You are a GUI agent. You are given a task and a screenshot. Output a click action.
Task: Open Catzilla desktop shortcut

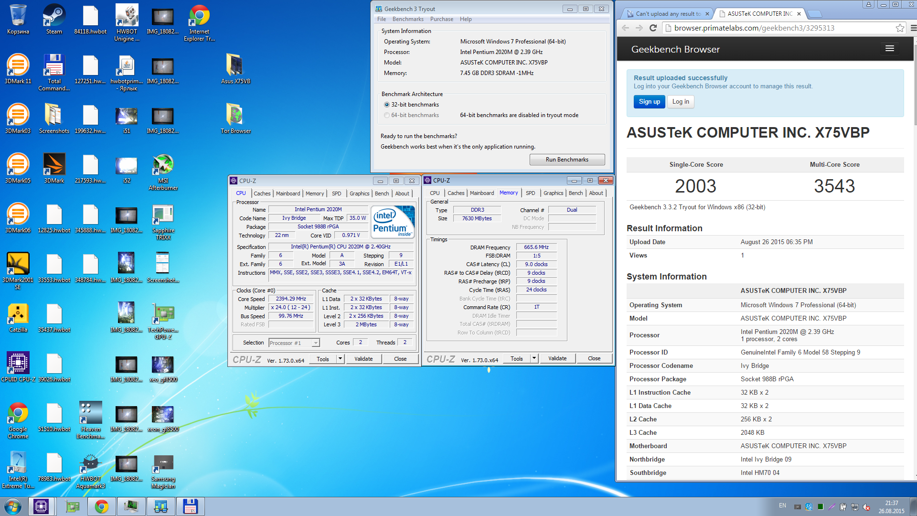[18, 317]
